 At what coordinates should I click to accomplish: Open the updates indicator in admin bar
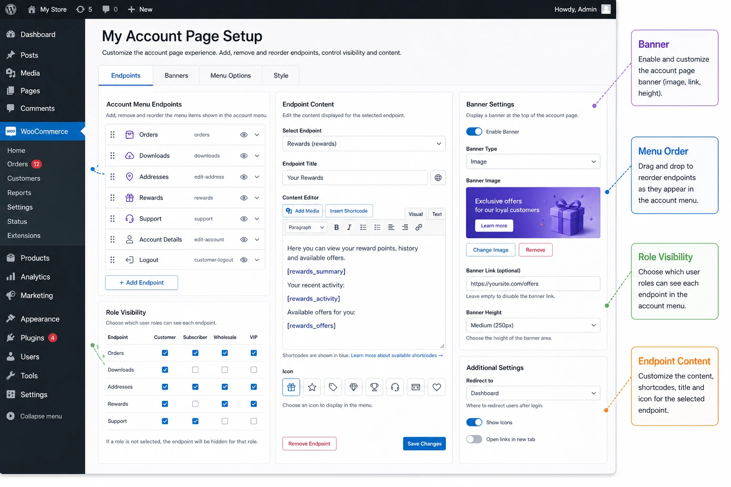point(84,10)
